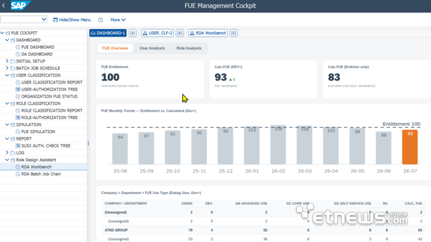Click the orange 26-07 bar in chart
This screenshot has width=431, height=242.
tap(410, 147)
